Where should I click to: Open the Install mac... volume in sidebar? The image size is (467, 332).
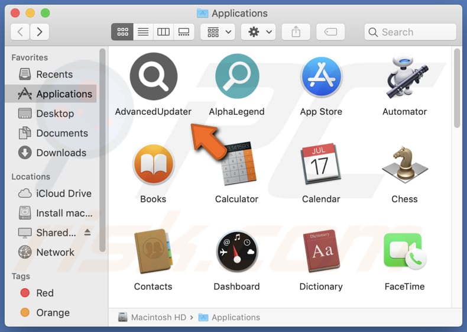tap(51, 213)
